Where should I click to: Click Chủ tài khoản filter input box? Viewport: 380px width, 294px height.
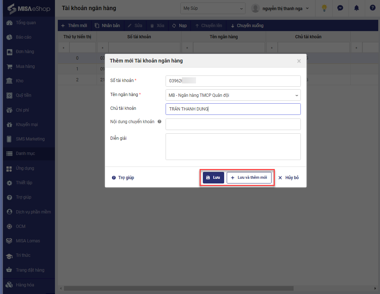(313, 47)
